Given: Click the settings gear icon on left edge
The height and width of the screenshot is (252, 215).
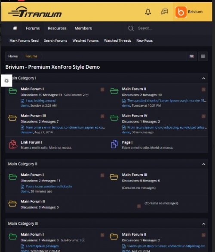Looking at the screenshot, I should point(6,80).
